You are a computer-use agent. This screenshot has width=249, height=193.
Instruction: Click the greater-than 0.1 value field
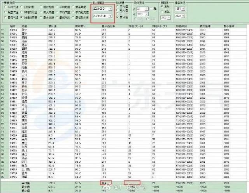point(141,9)
